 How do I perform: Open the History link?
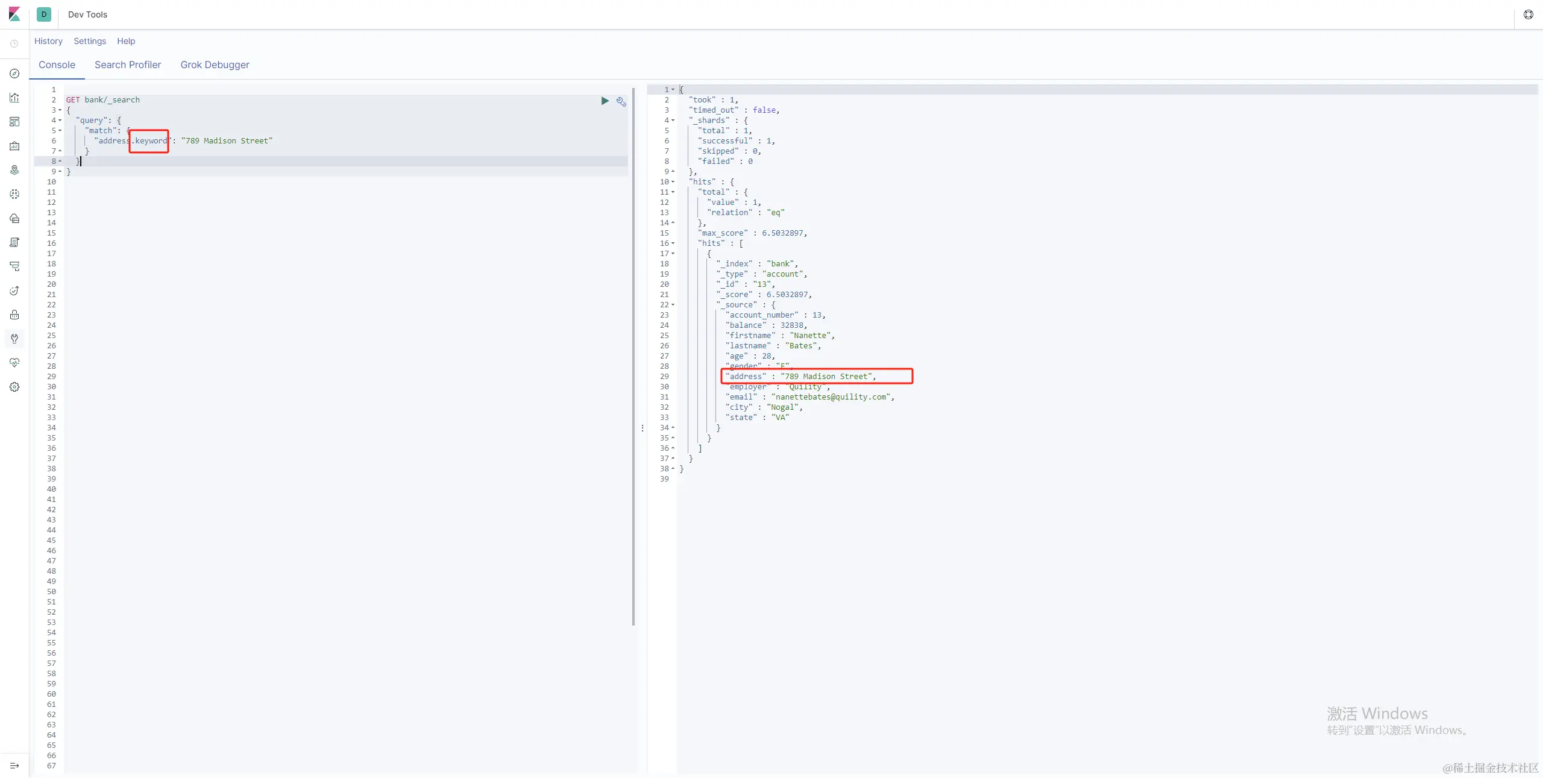click(48, 41)
